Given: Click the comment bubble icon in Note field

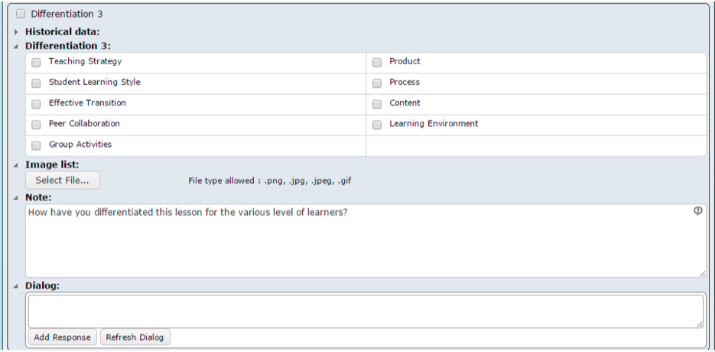Looking at the screenshot, I should pyautogui.click(x=697, y=210).
